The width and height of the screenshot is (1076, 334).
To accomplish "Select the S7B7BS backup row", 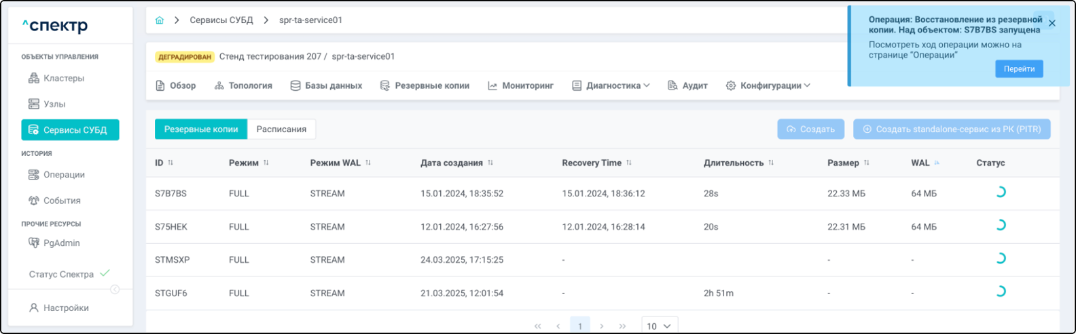I will 171,194.
